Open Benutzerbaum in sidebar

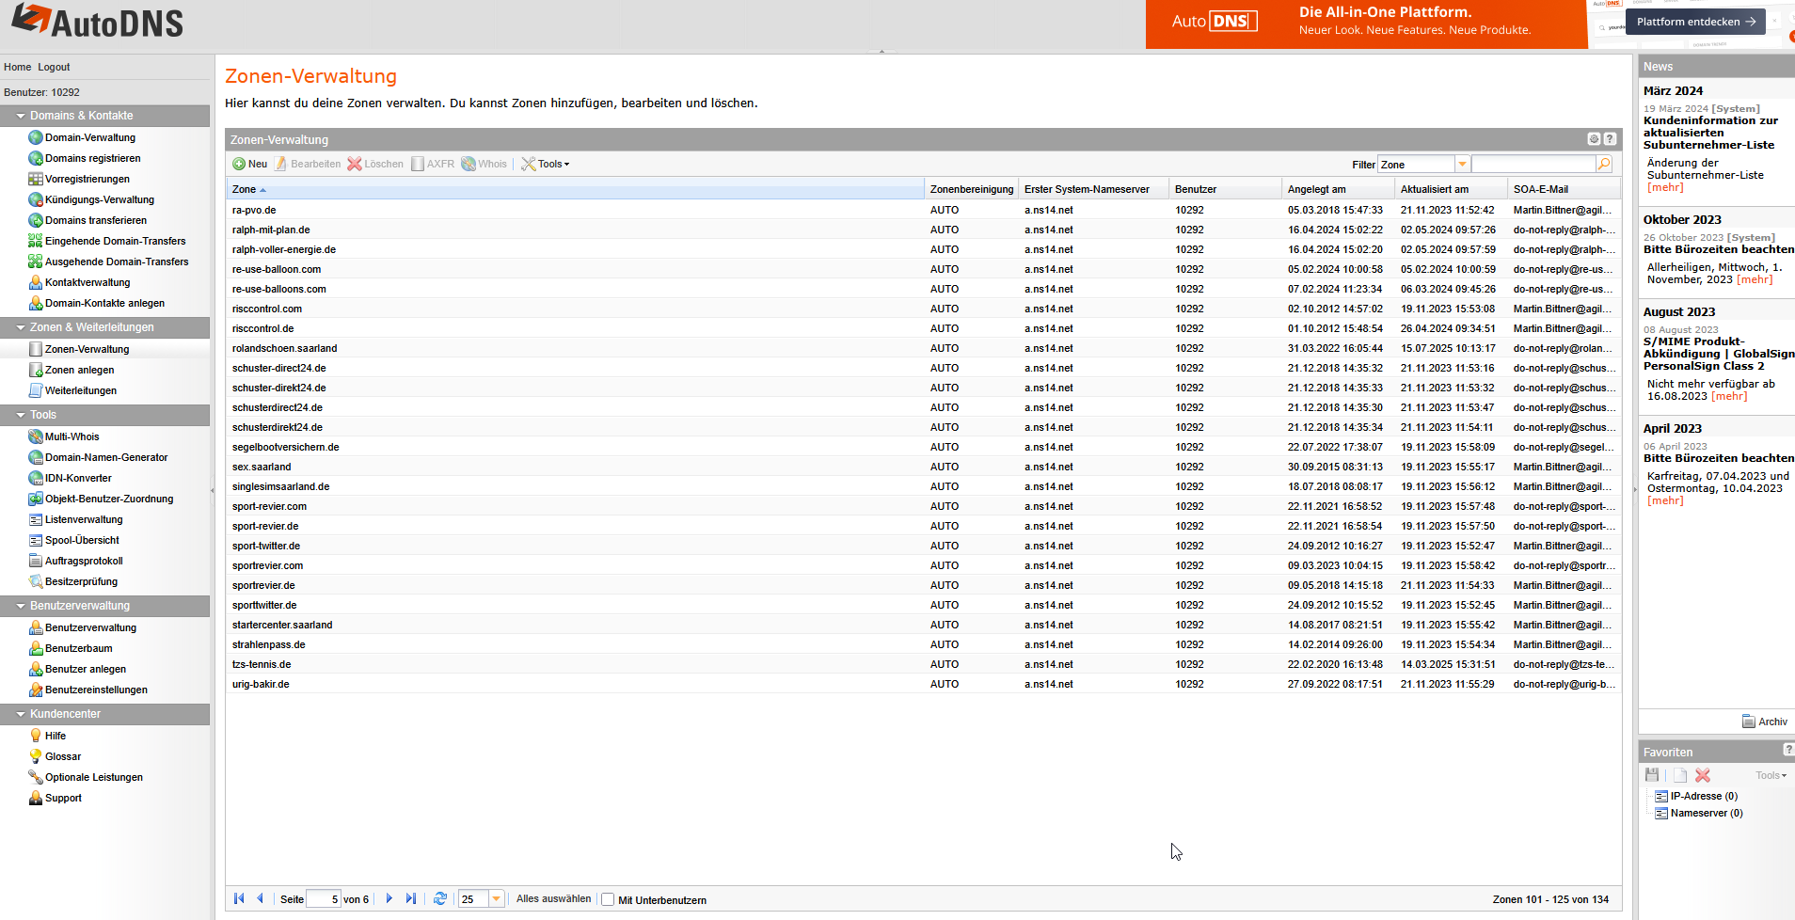coord(79,648)
